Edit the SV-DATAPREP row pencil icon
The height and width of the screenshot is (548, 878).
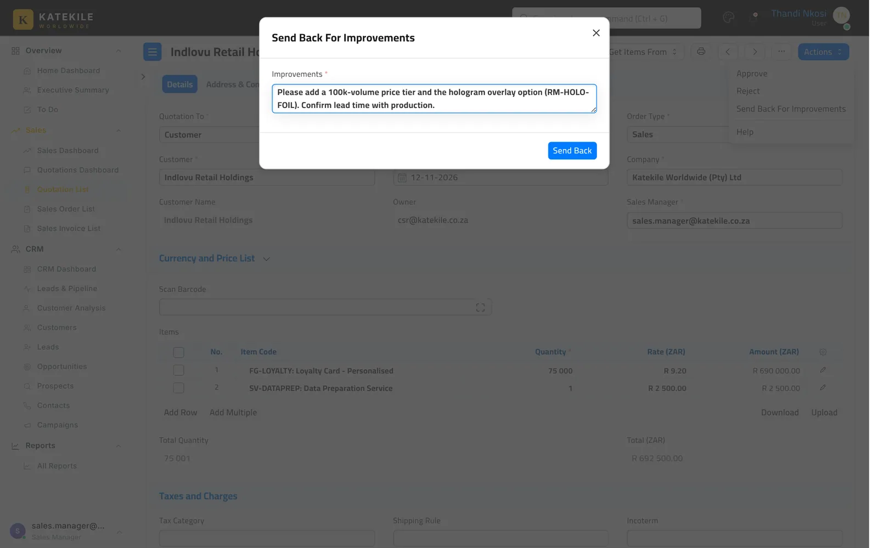(x=823, y=388)
